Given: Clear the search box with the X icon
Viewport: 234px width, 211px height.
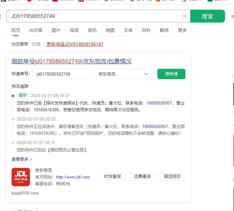Looking at the screenshot, I should click(184, 16).
